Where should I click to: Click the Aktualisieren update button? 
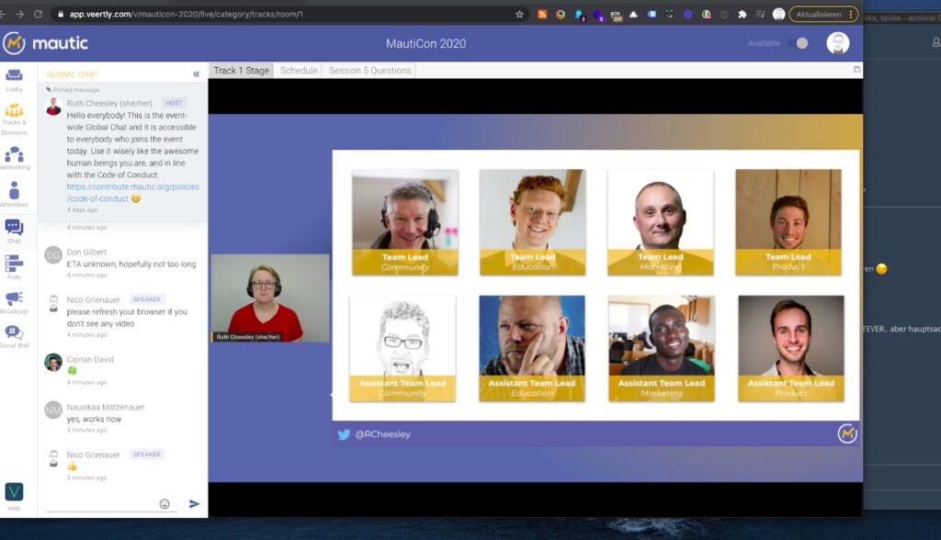pos(823,14)
